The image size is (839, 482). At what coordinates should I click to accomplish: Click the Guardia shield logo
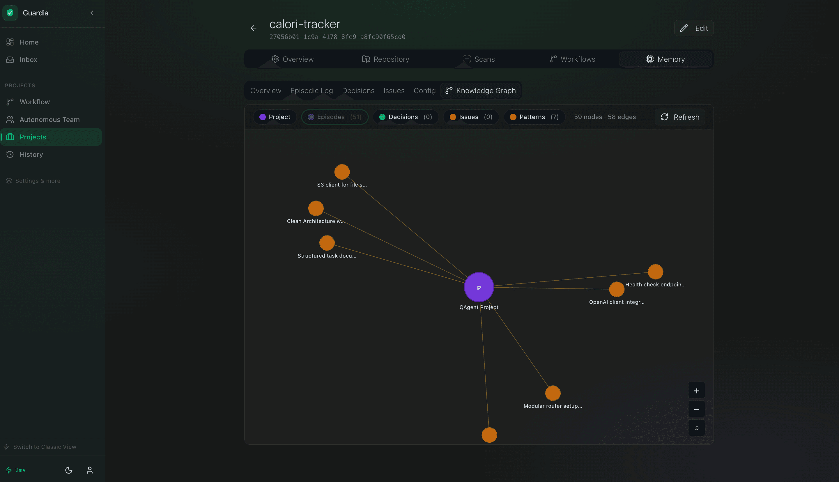click(10, 13)
